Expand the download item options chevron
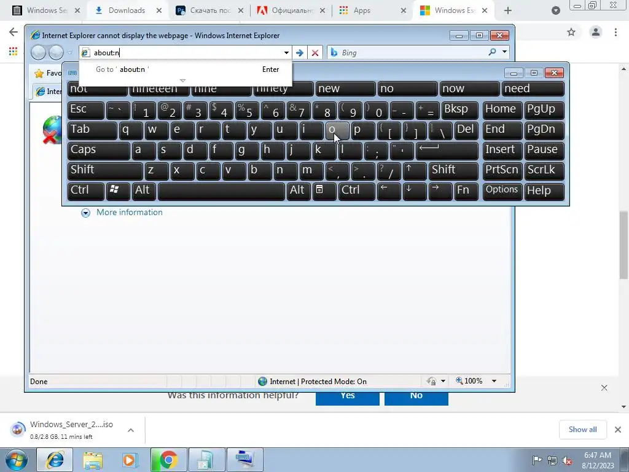 click(x=130, y=430)
